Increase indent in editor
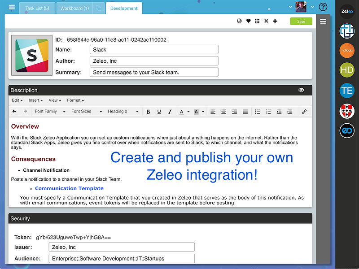359x269 pixels. (x=290, y=112)
